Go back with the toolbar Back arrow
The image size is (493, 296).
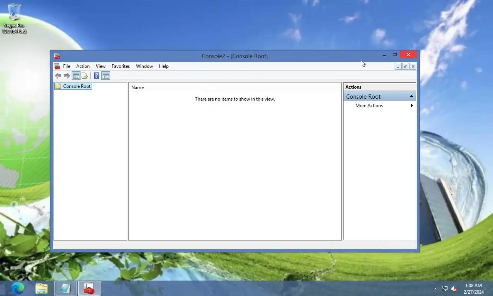point(58,76)
